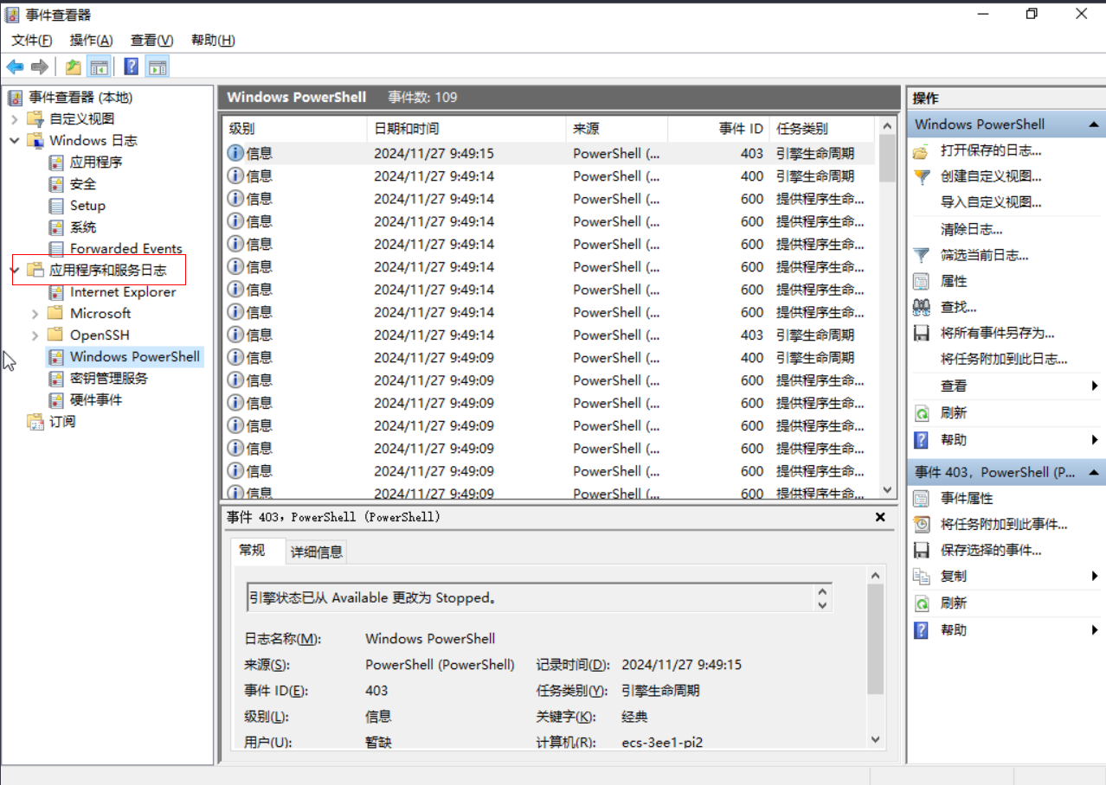This screenshot has height=785, width=1106.
Task: Select the 9:49:09 event with ID 400
Action: tap(549, 357)
